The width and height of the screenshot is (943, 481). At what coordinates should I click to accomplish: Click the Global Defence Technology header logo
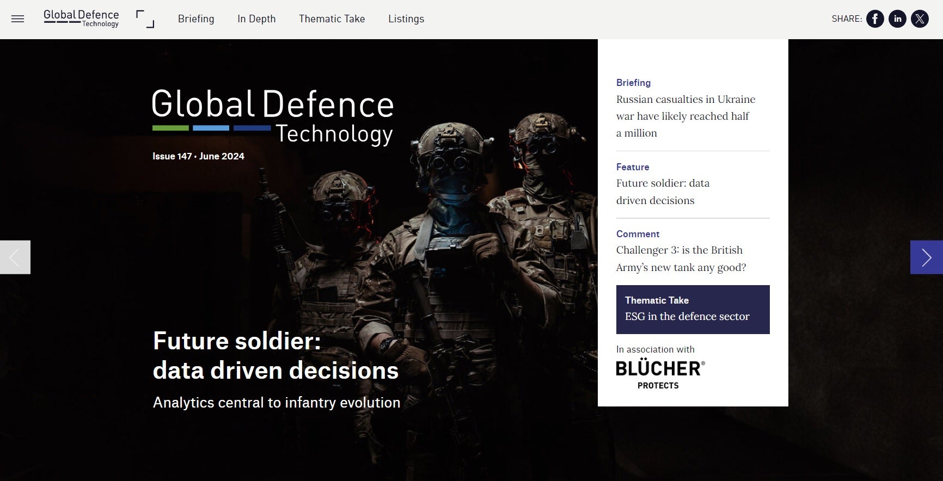81,18
